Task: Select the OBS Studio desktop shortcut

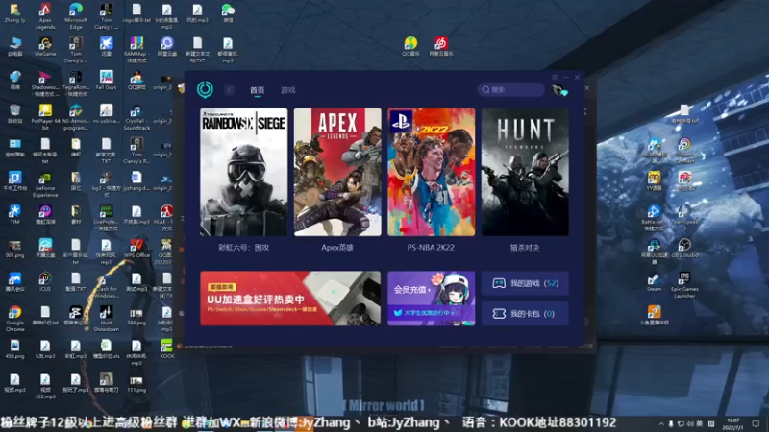Action: [684, 249]
